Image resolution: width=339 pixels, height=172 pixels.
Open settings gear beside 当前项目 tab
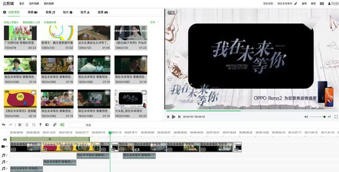[4, 13]
